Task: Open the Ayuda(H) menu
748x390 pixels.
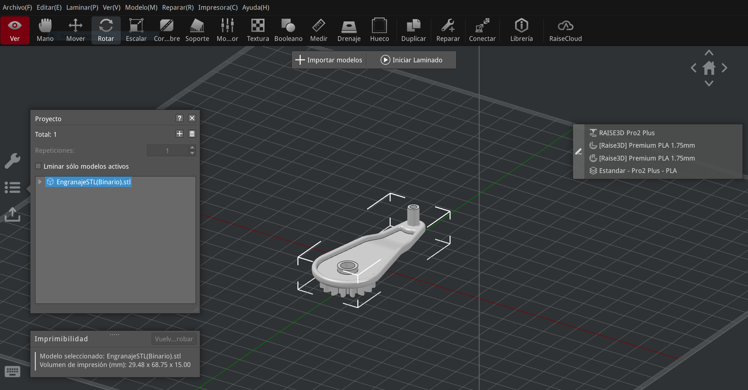Action: [x=256, y=7]
